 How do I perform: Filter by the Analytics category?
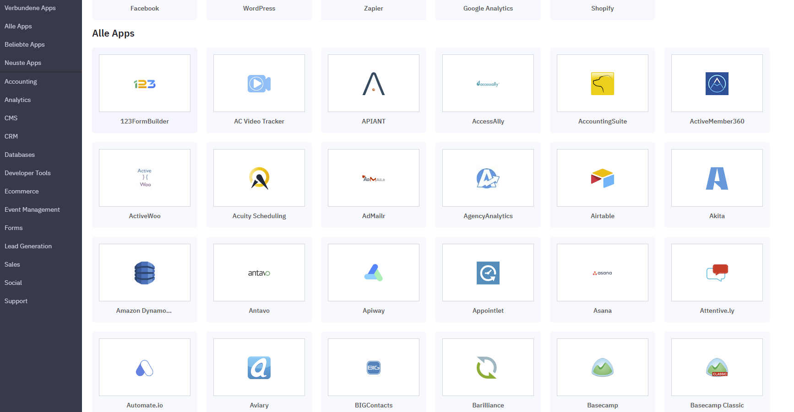(17, 100)
